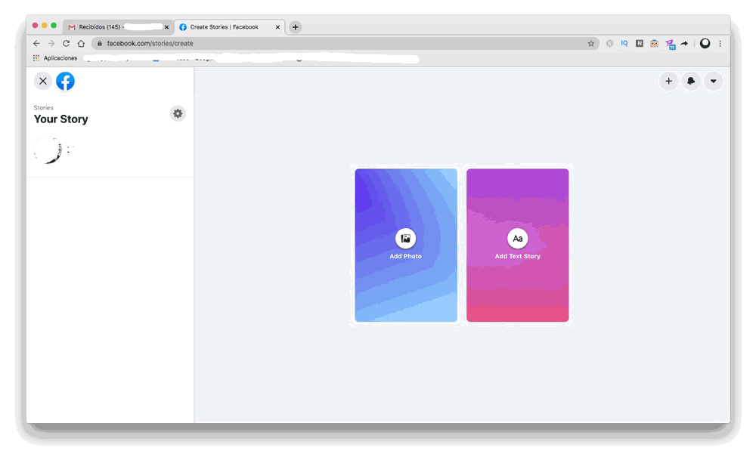Open Aplicaciones bookmarks shortcut
This screenshot has height=460, width=756.
(x=55, y=58)
